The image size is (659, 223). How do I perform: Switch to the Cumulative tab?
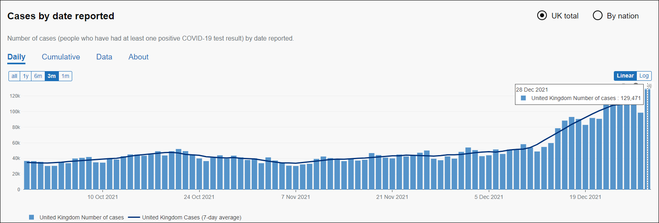pyautogui.click(x=61, y=57)
